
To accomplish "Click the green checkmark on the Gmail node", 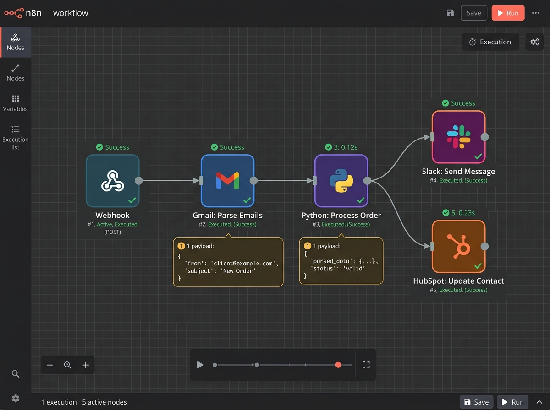I will click(247, 200).
